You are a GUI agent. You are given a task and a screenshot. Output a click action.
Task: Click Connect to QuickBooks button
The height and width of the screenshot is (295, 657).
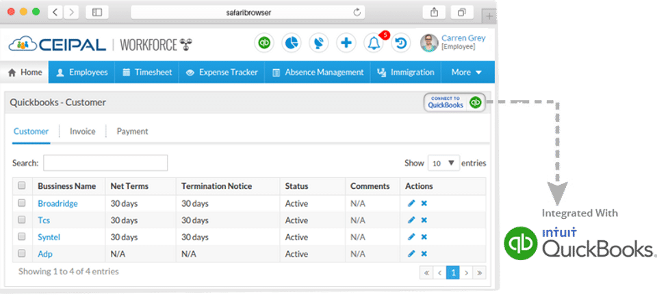pos(454,102)
